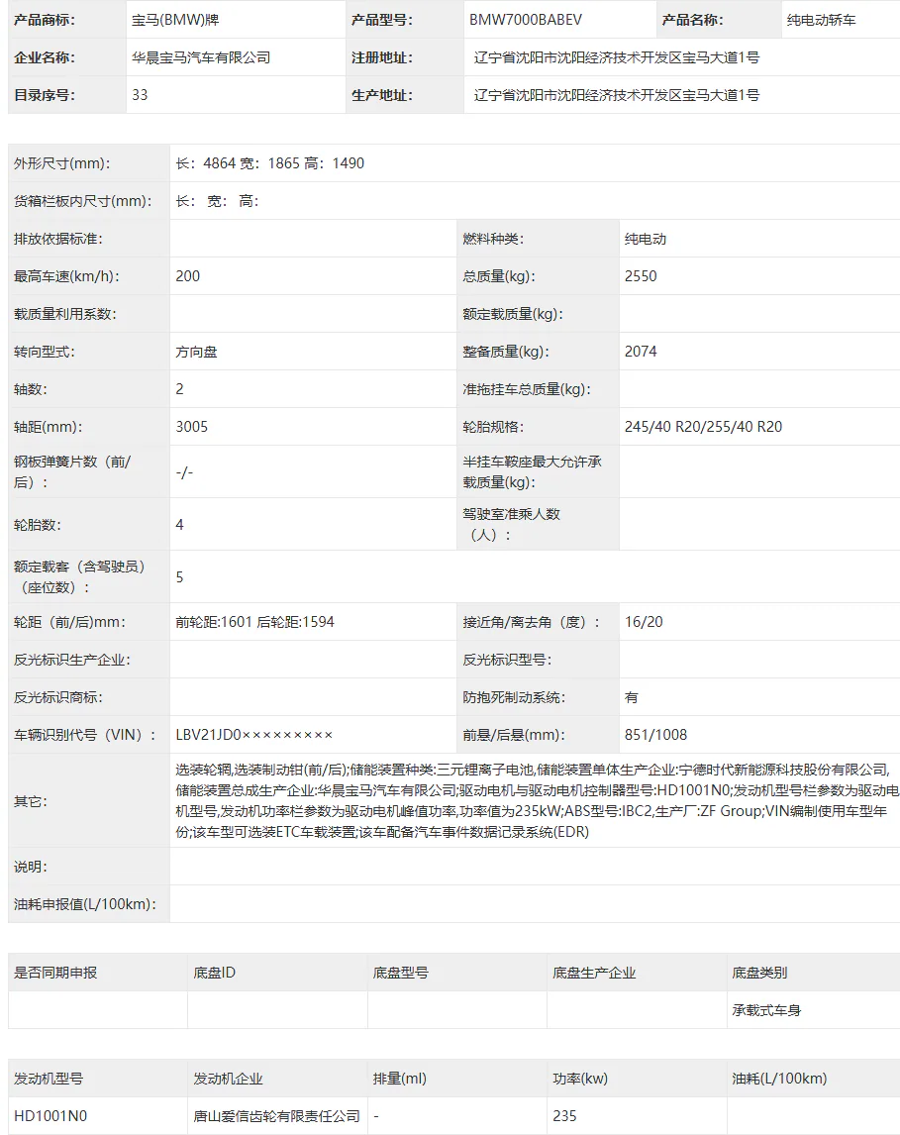Click the 最高车速(km/h) label
This screenshot has width=900, height=1135.
[x=66, y=275]
